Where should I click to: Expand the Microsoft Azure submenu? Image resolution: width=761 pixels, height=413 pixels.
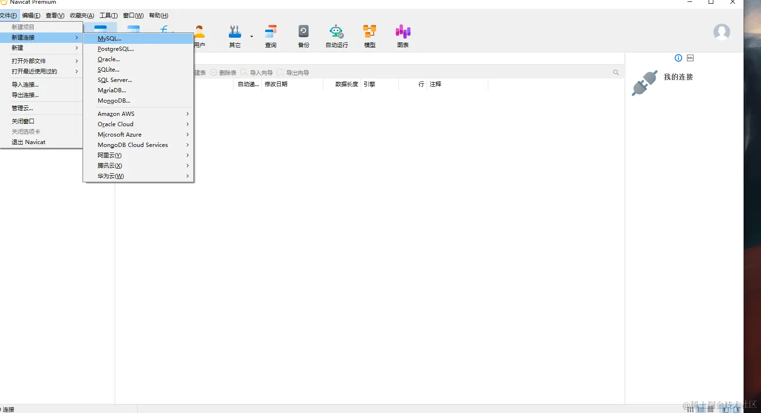point(138,135)
